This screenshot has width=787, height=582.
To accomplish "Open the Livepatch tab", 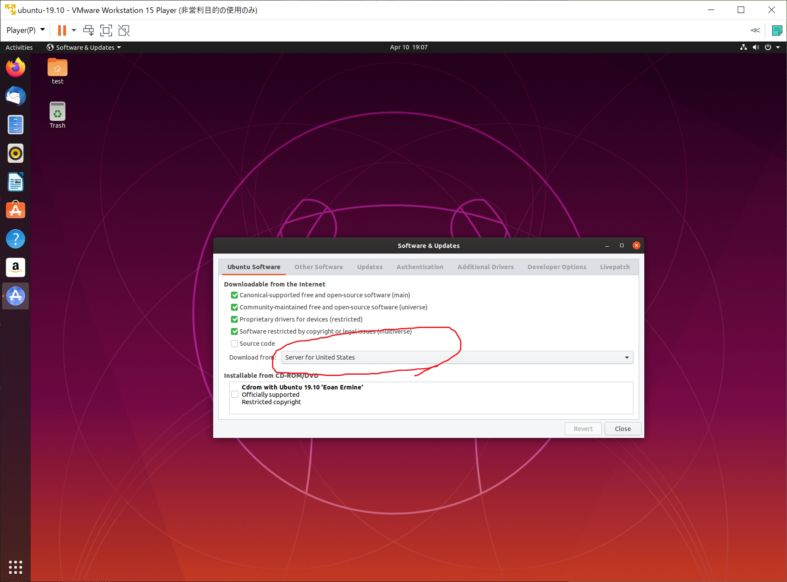I will pyautogui.click(x=615, y=267).
